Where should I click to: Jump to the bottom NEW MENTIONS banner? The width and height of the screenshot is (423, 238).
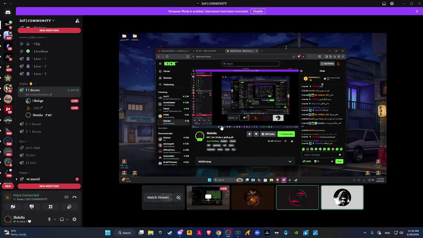pyautogui.click(x=49, y=186)
